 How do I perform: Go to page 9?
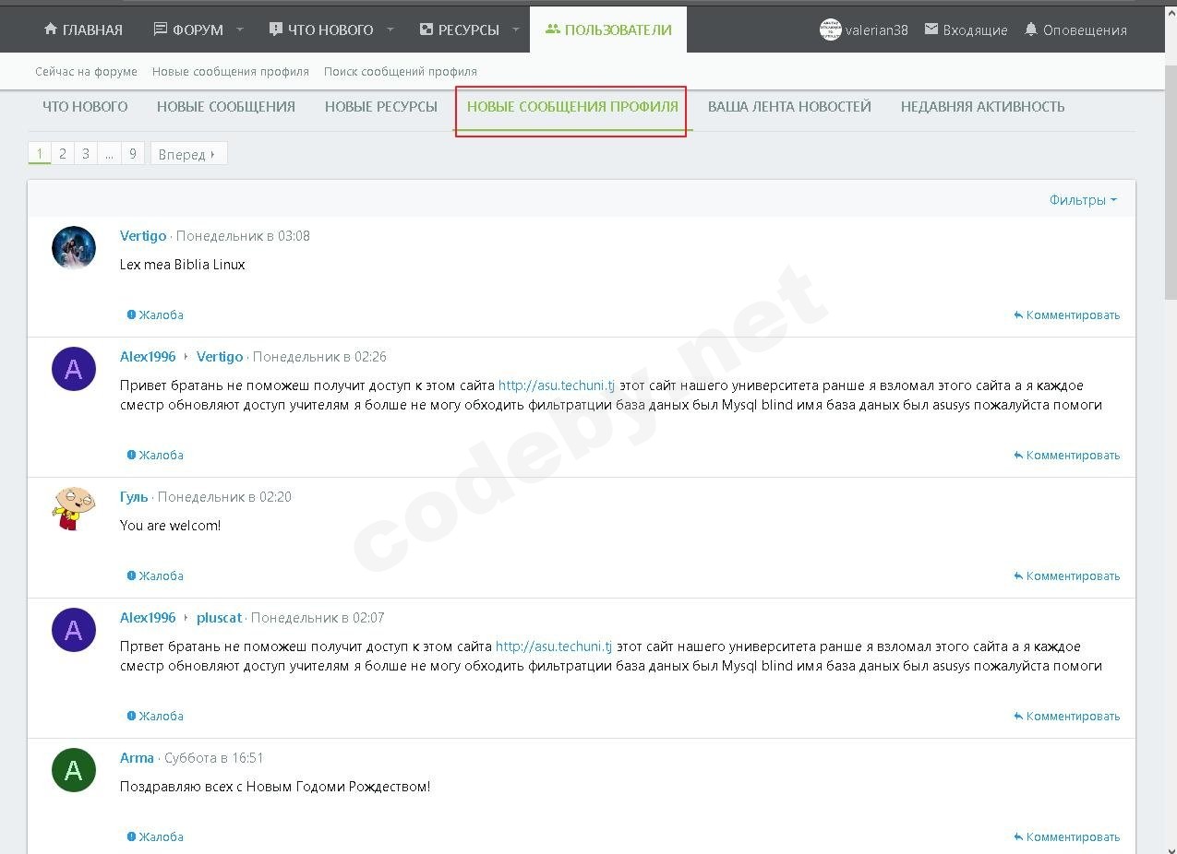coord(133,154)
